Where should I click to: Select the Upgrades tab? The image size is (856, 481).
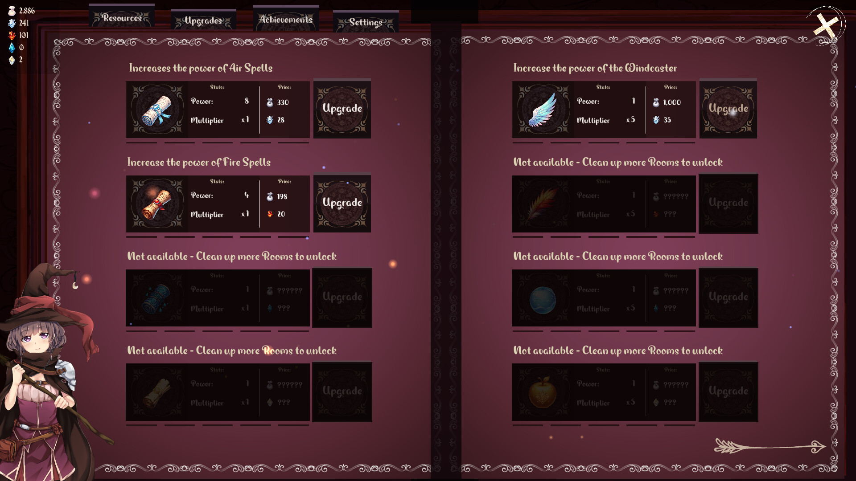click(203, 20)
